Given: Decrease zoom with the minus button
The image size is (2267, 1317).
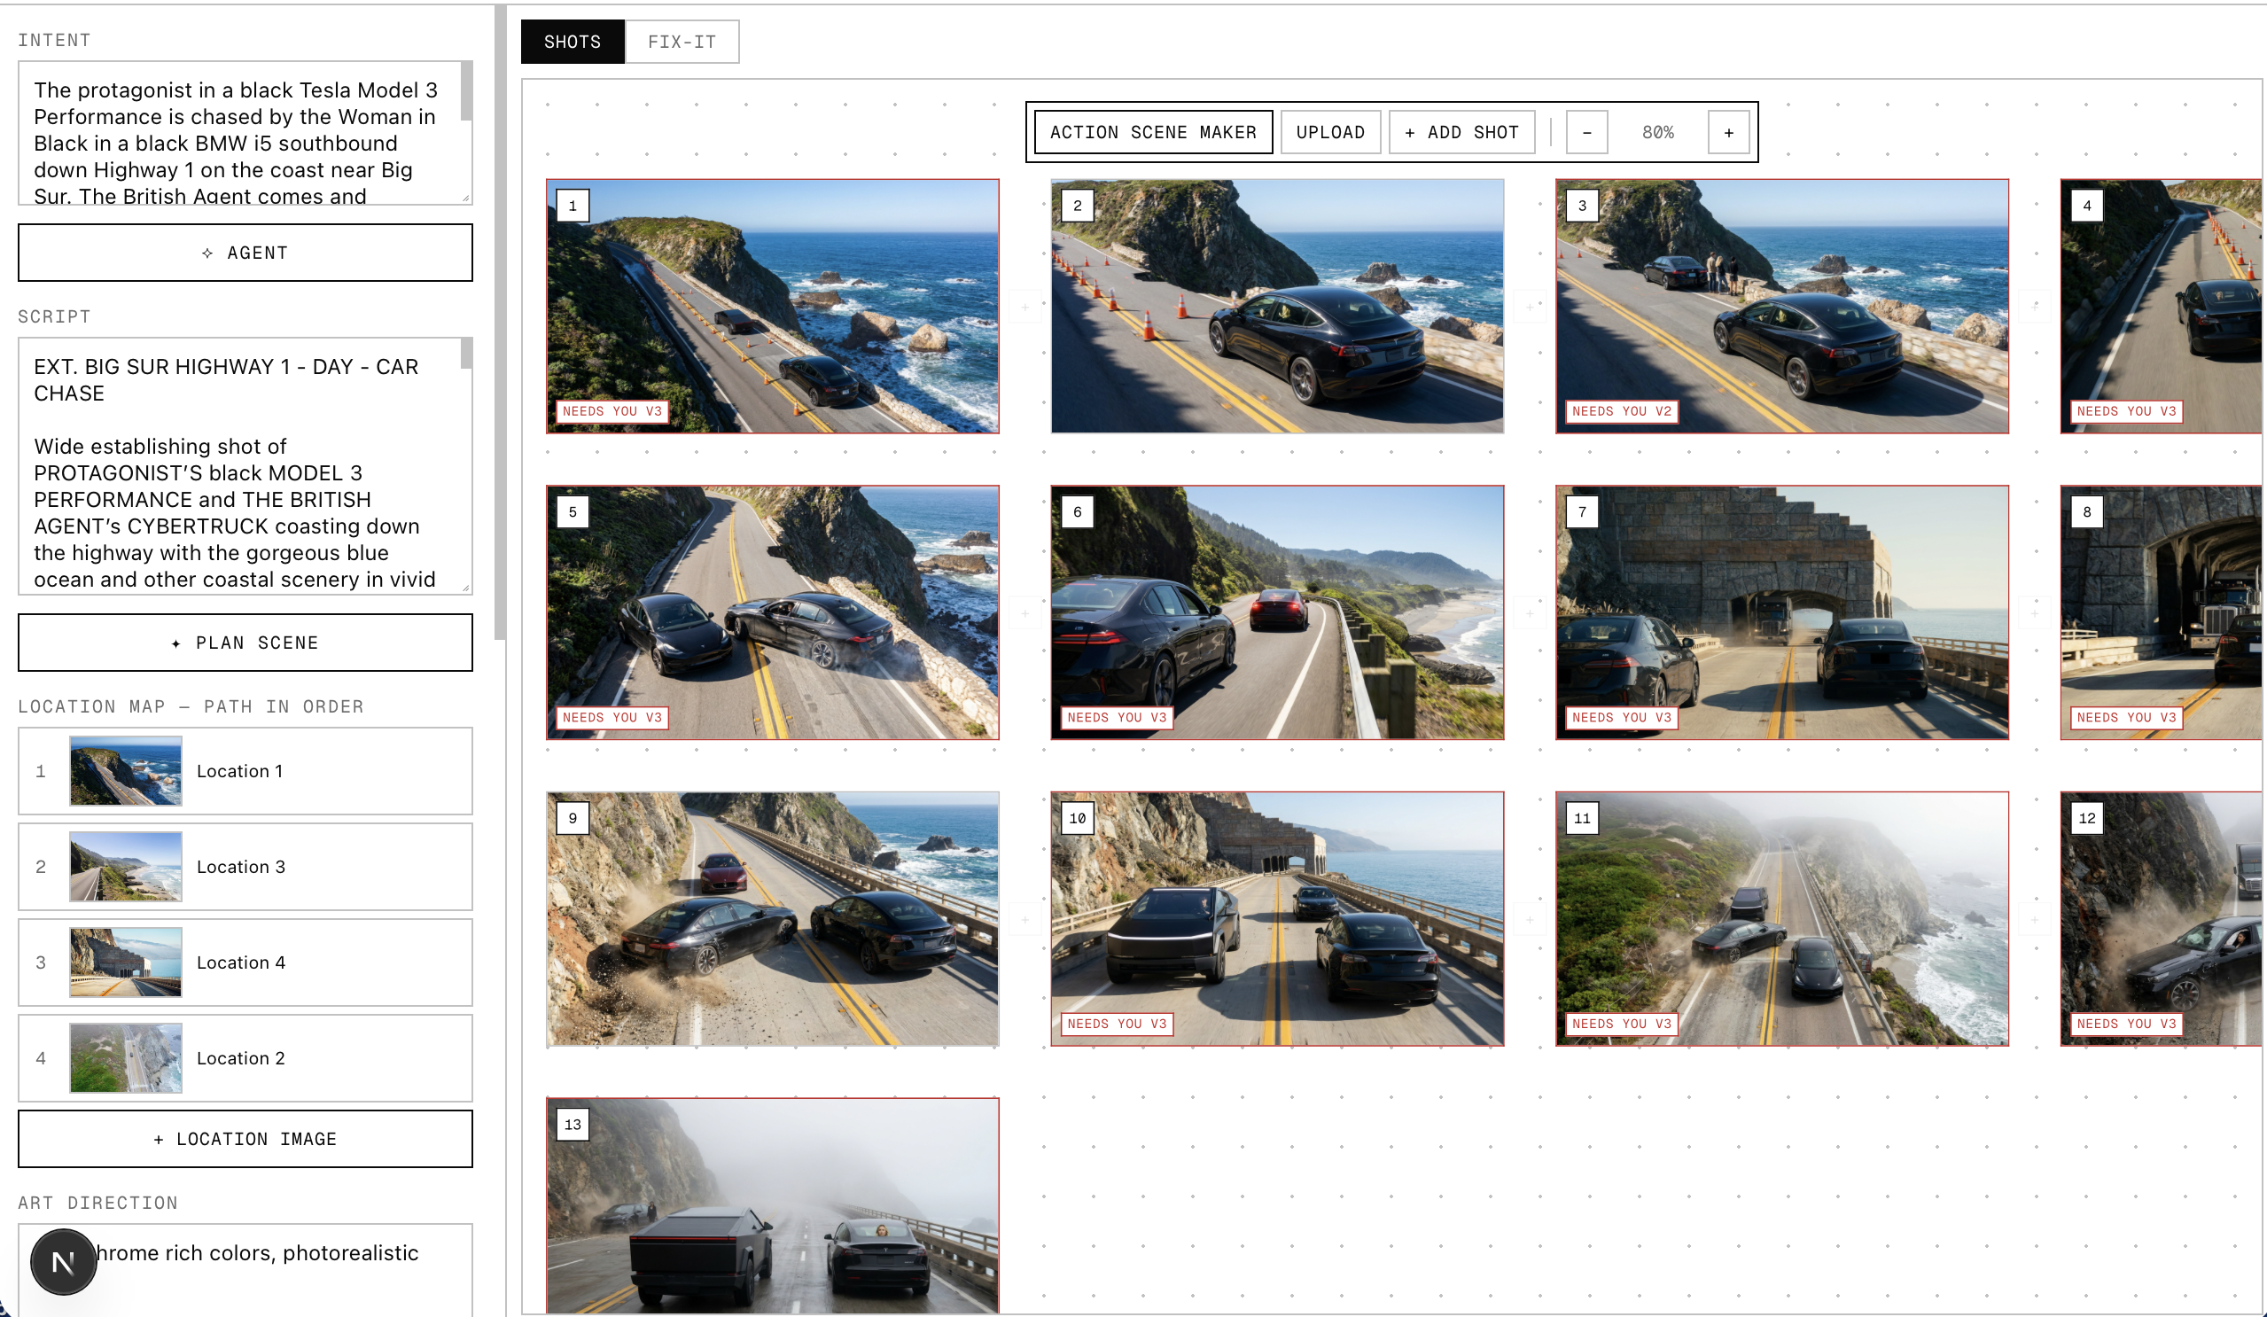Looking at the screenshot, I should pyautogui.click(x=1587, y=132).
